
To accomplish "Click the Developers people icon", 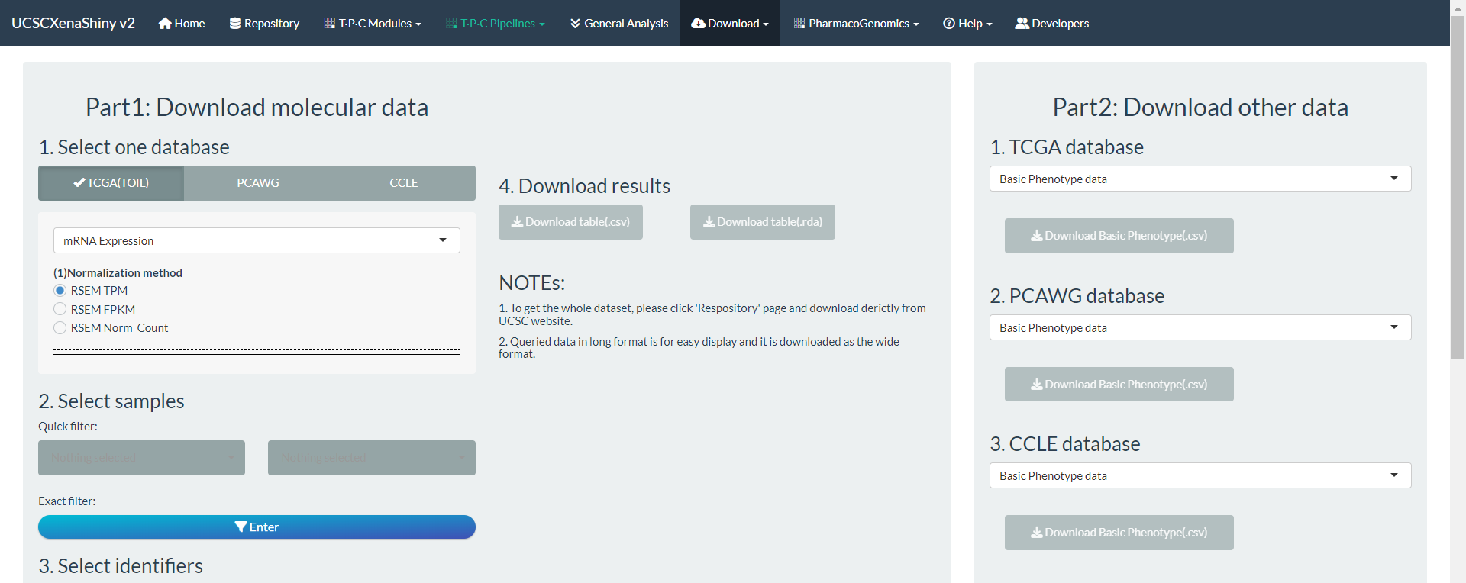I will tap(1022, 24).
